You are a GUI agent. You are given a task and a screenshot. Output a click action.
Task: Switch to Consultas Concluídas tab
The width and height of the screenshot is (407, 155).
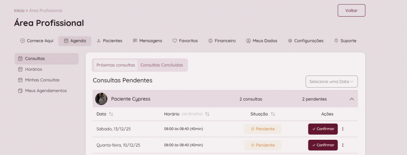(x=162, y=65)
